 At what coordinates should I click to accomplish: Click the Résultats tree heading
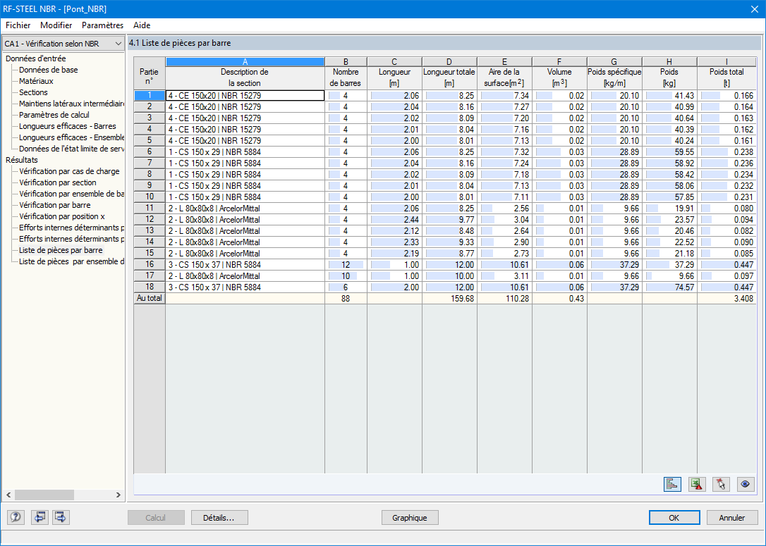coord(21,160)
